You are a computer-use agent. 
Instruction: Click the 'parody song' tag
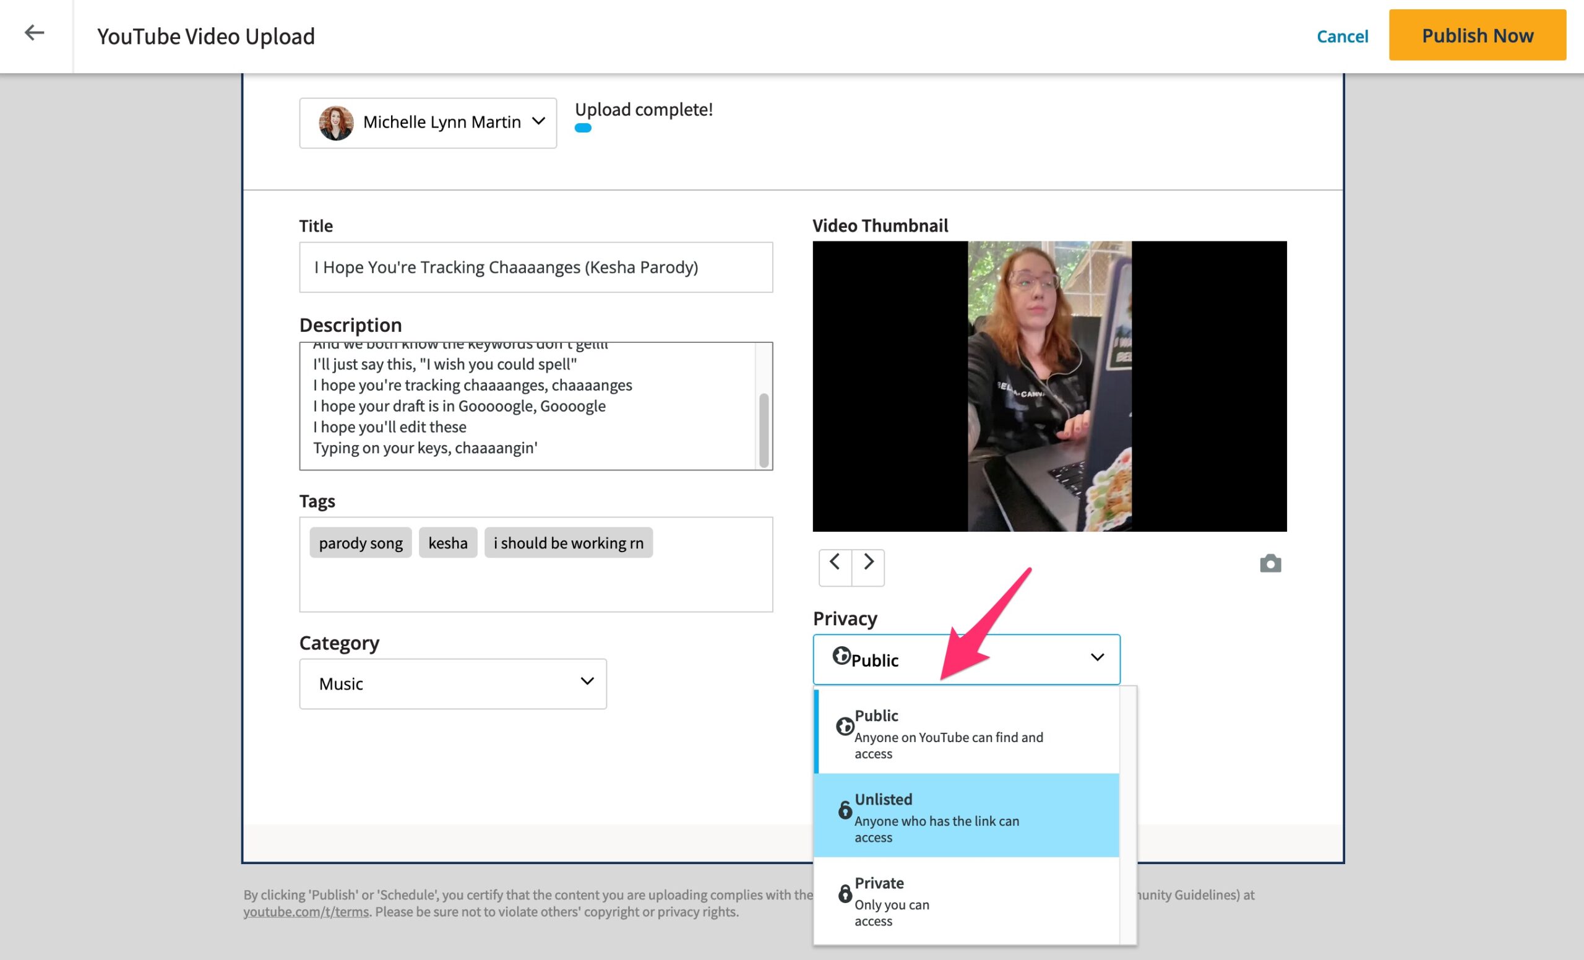361,543
